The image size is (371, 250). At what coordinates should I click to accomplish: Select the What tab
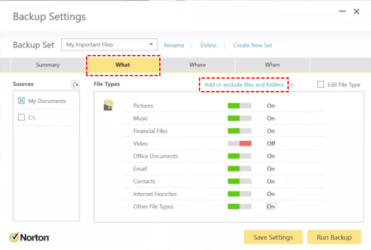pos(123,65)
